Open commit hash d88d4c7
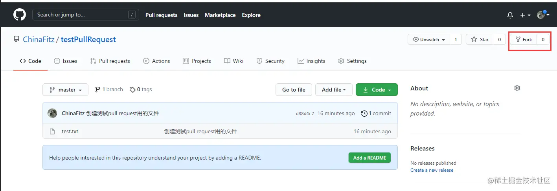Viewport: 557px width, 191px height. (305, 114)
